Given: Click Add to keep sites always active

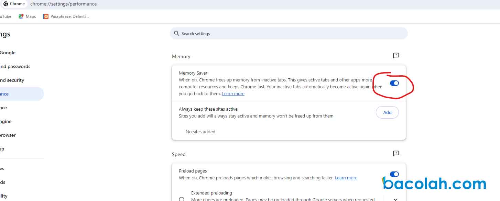Looking at the screenshot, I should (387, 112).
